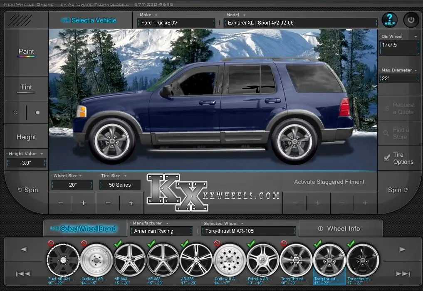Image resolution: width=423 pixels, height=291 pixels.
Task: Click the Torq-thrust M AR-105 field
Action: [x=248, y=231]
